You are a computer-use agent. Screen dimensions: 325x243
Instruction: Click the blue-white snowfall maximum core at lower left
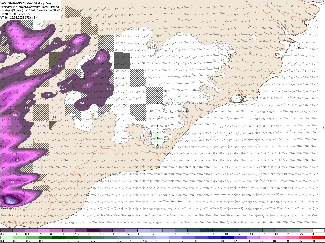pos(10,201)
